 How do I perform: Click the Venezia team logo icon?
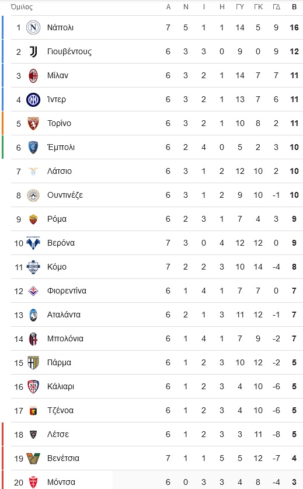click(33, 459)
